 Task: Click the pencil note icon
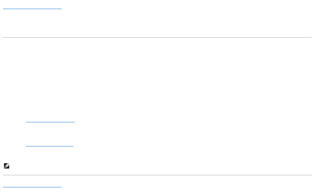tap(7, 166)
